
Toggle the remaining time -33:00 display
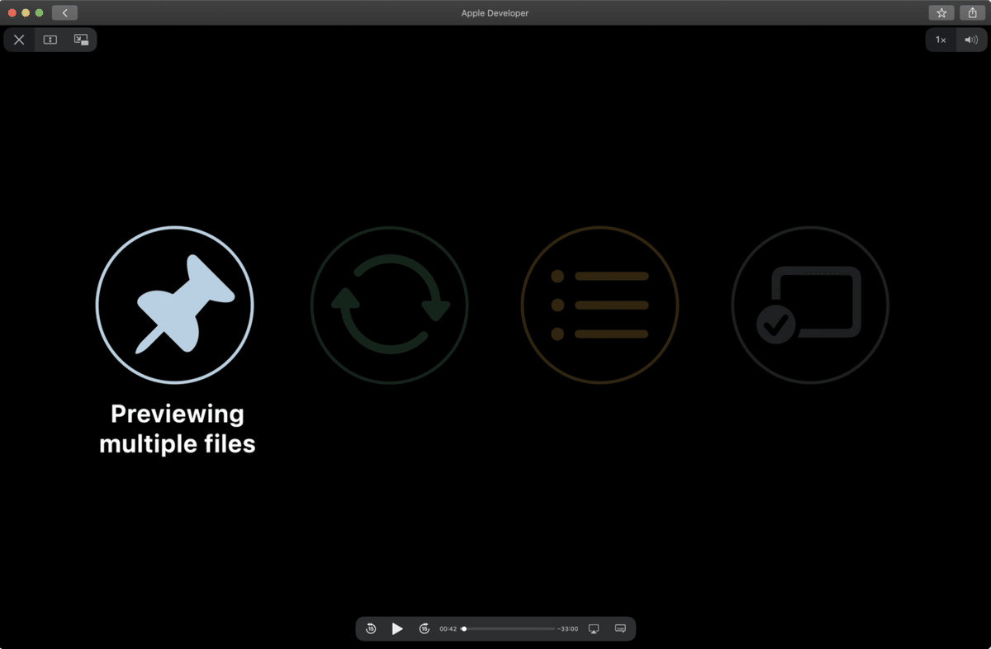coord(568,629)
